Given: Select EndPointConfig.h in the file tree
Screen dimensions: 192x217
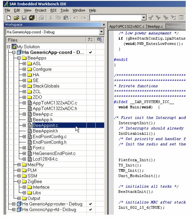Looking at the screenshot, I should pyautogui.click(x=49, y=142).
